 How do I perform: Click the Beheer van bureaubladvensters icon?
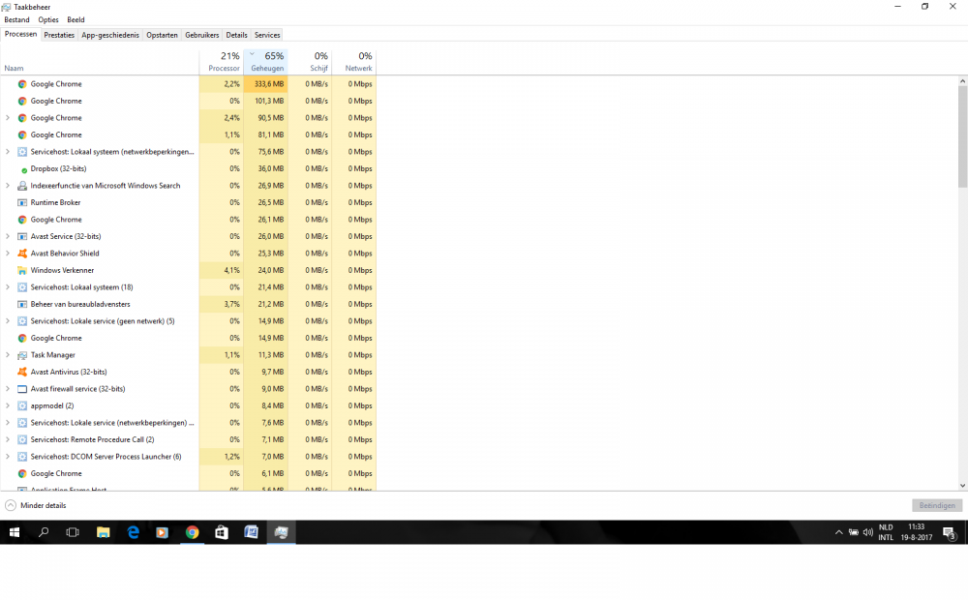point(22,304)
